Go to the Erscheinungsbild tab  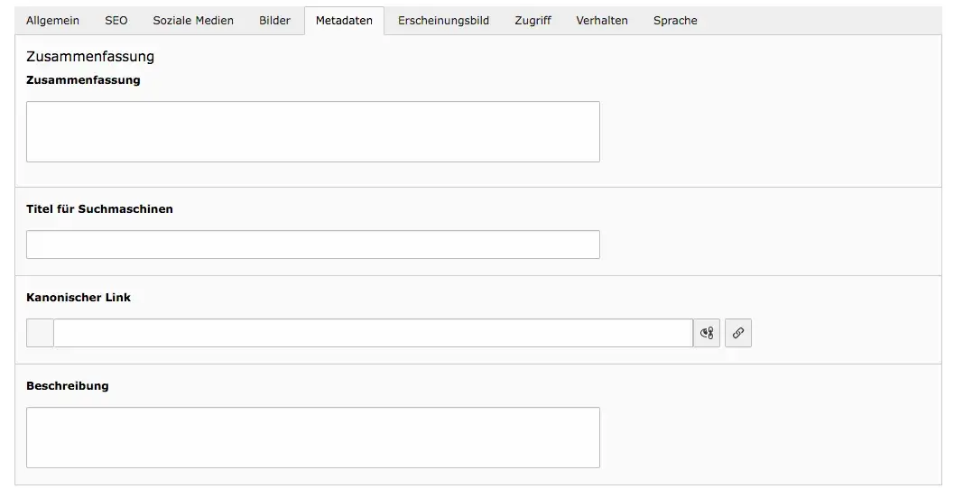point(443,21)
